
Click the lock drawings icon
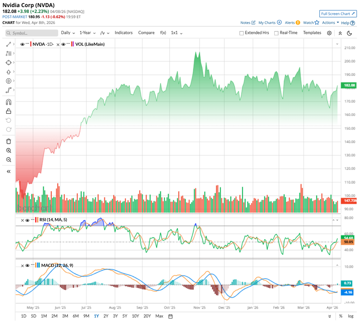8,111
